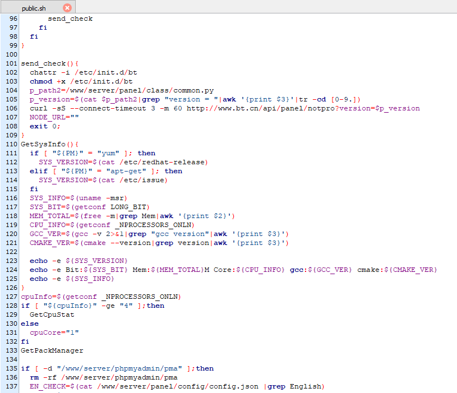This screenshot has width=457, height=393.
Task: Click the if "${PM}" = "yum" line
Action: coord(93,153)
